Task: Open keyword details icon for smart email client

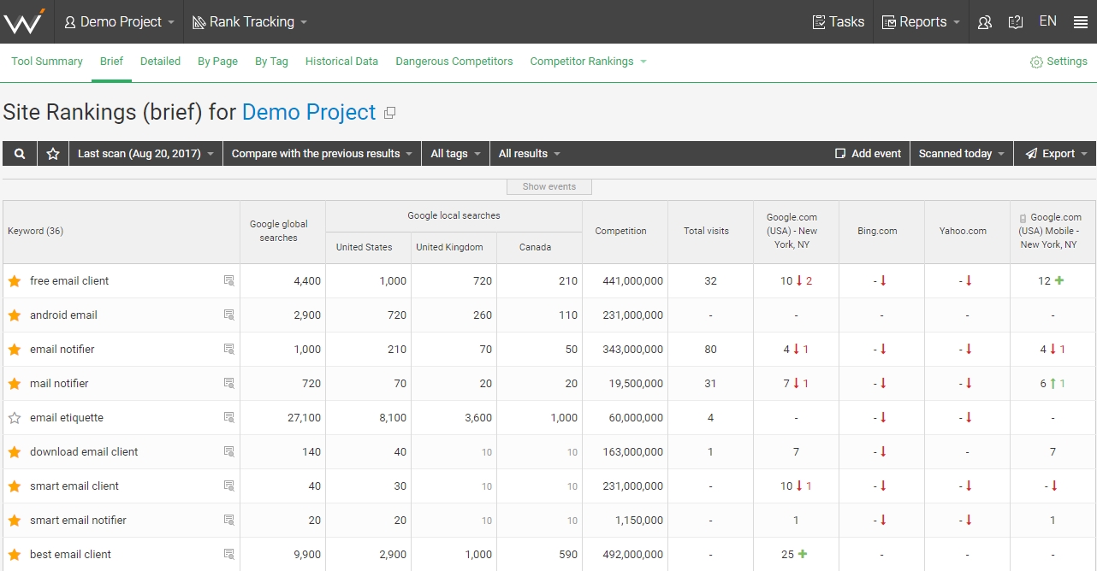Action: pyautogui.click(x=228, y=486)
